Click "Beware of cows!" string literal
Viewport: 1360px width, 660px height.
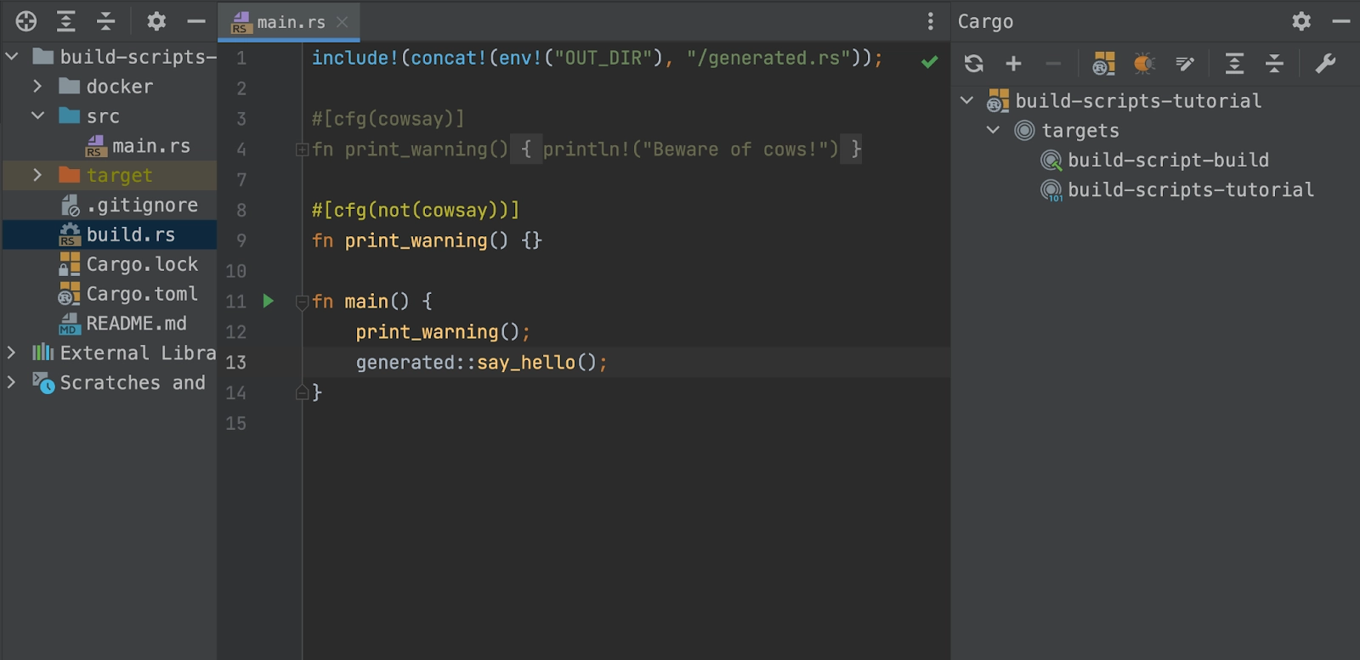coord(736,149)
